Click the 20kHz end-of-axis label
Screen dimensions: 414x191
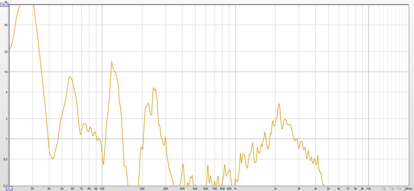[x=408, y=189]
